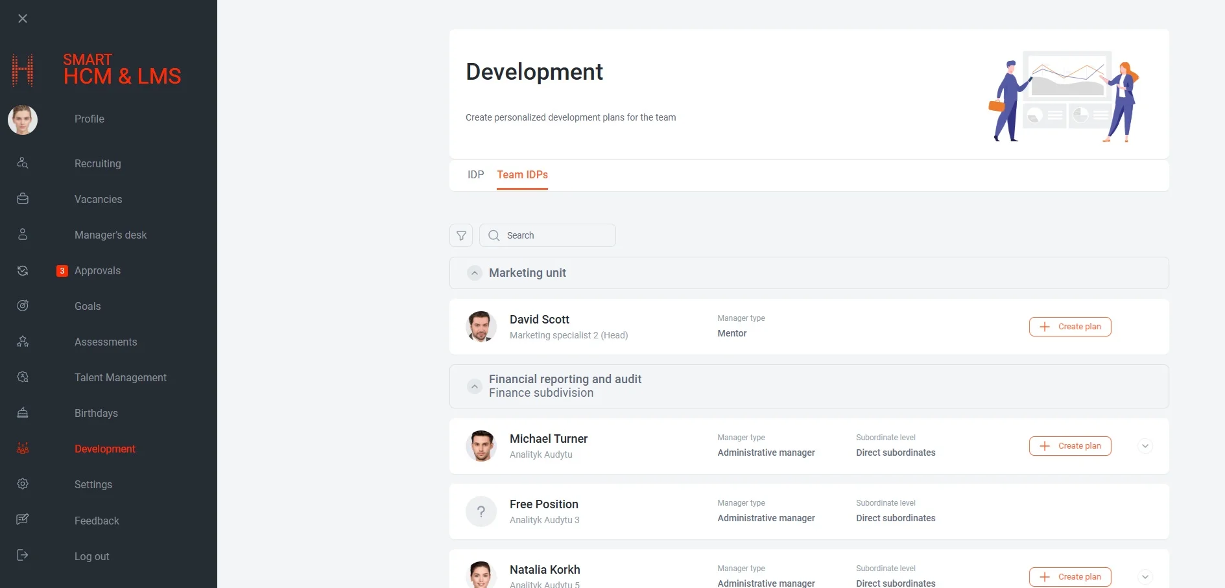Create plan for David Scott
Image resolution: width=1225 pixels, height=588 pixels.
(x=1070, y=327)
